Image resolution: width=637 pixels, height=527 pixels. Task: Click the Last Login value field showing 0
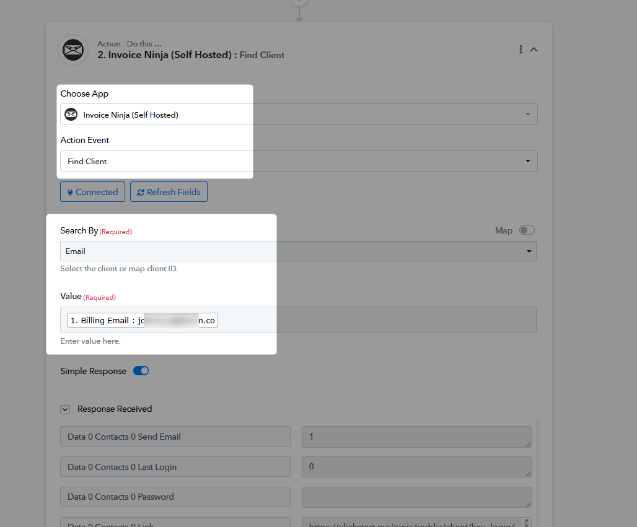coord(416,467)
